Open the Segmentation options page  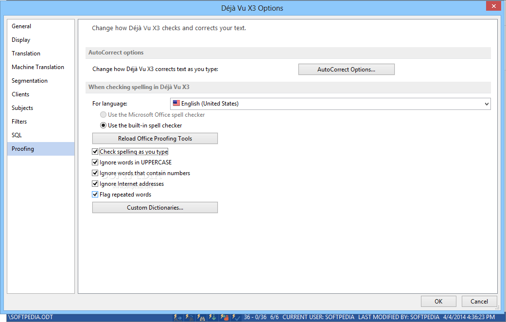(41, 80)
